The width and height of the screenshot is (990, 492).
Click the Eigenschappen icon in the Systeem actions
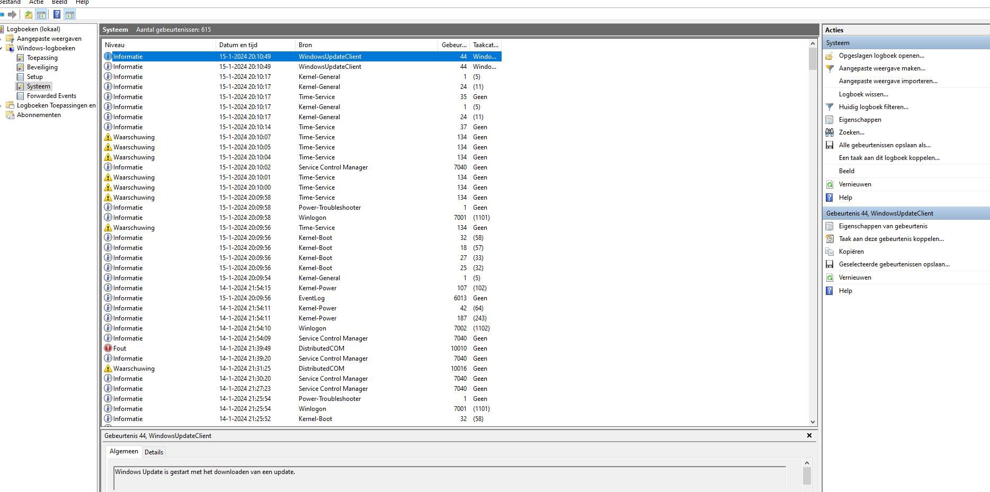click(830, 120)
